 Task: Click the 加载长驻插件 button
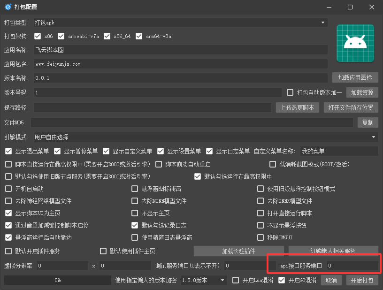click(238, 251)
